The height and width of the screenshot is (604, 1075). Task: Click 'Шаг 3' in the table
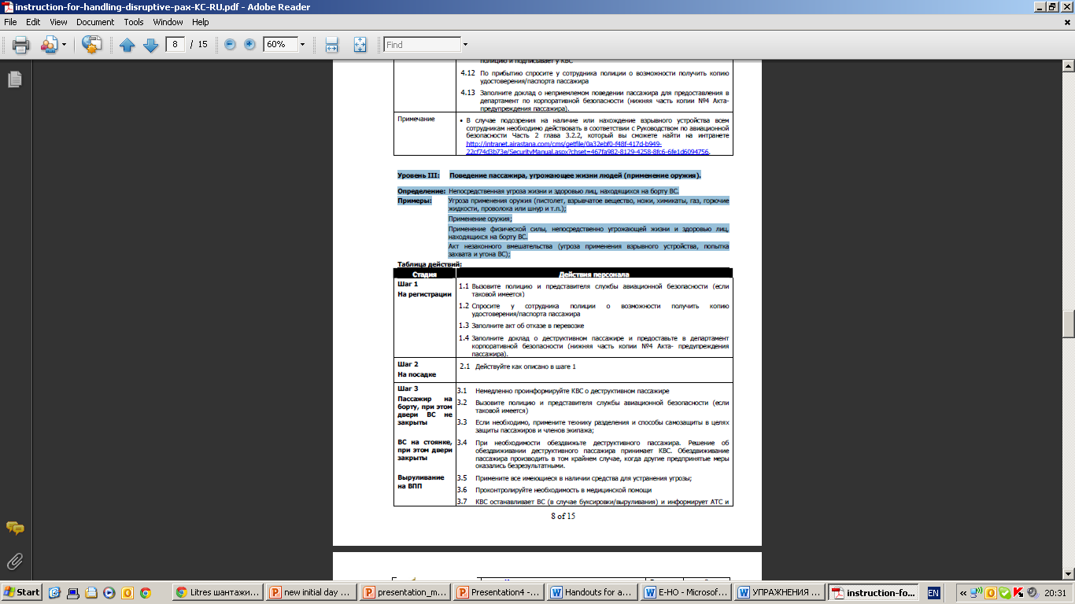408,389
